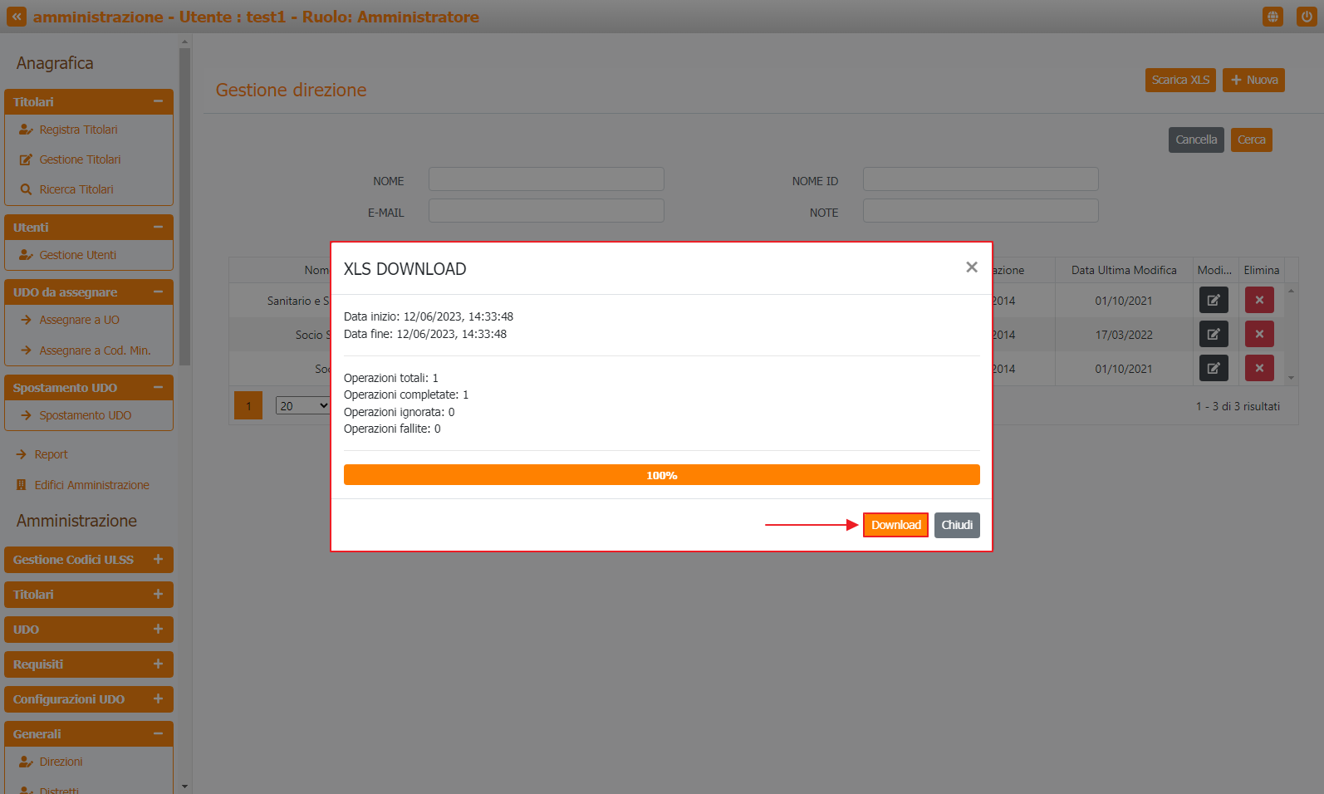Click red delete icon in second row

click(1258, 334)
